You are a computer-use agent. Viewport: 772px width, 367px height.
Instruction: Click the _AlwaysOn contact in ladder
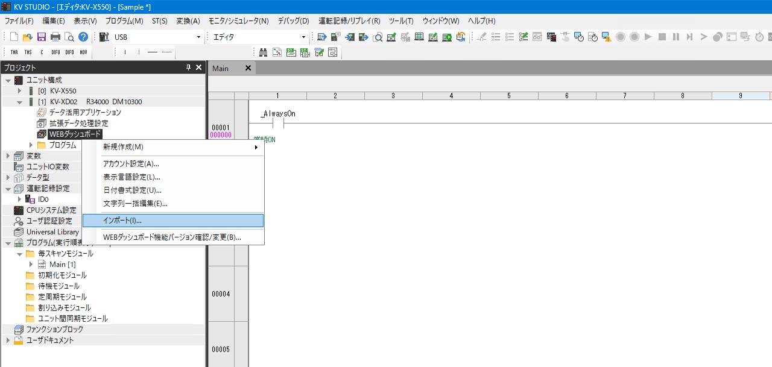click(277, 124)
